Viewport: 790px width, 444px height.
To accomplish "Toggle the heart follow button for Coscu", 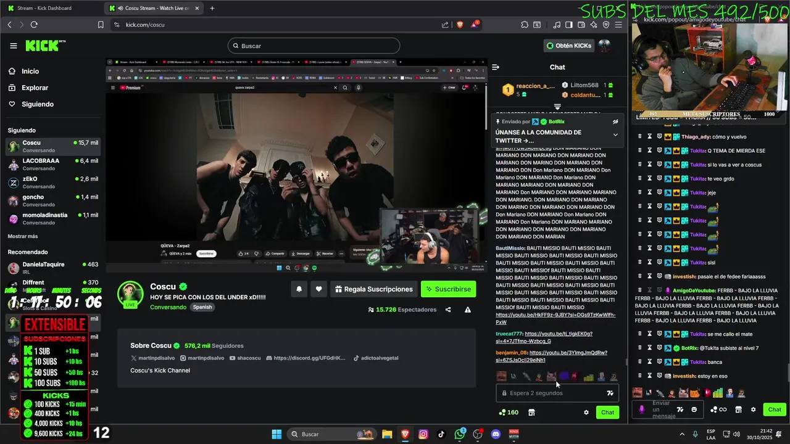I will 318,289.
